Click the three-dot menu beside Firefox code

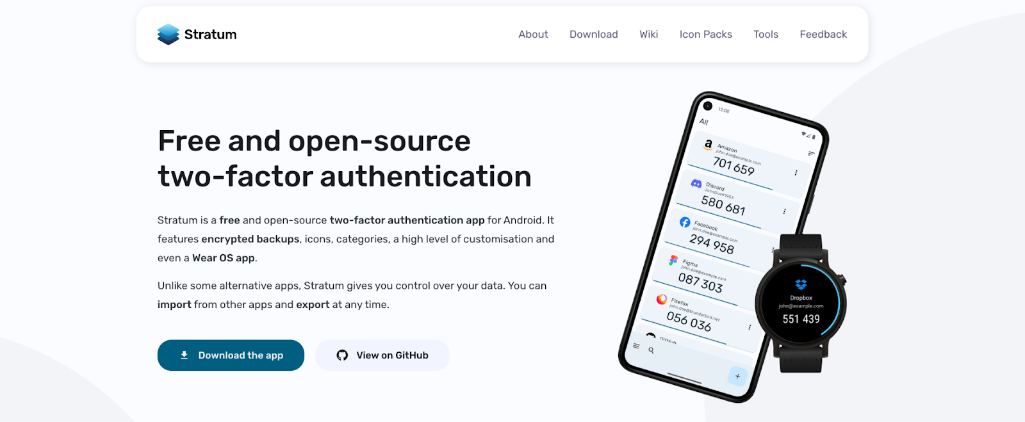coord(750,327)
